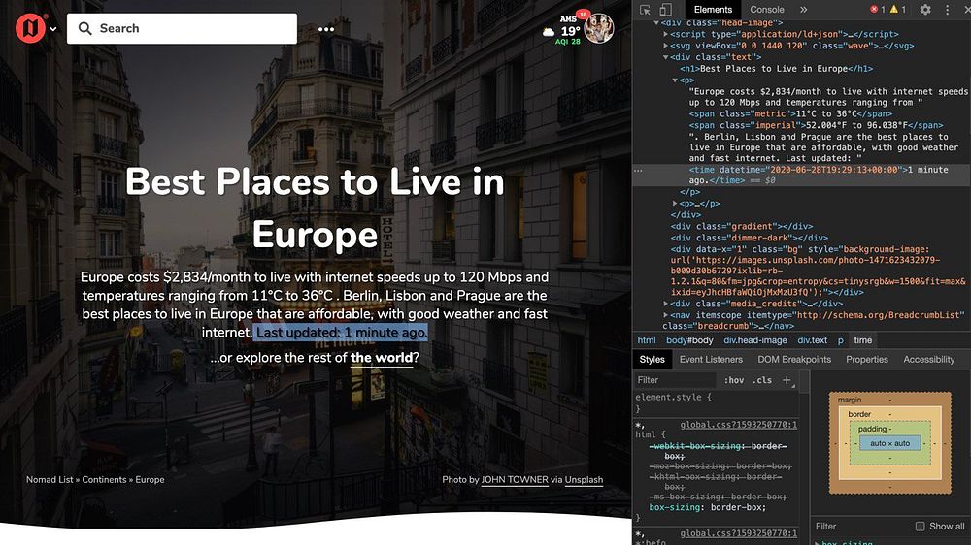Click the Styles Filter input
Viewport: 971px width, 545px height.
(675, 380)
